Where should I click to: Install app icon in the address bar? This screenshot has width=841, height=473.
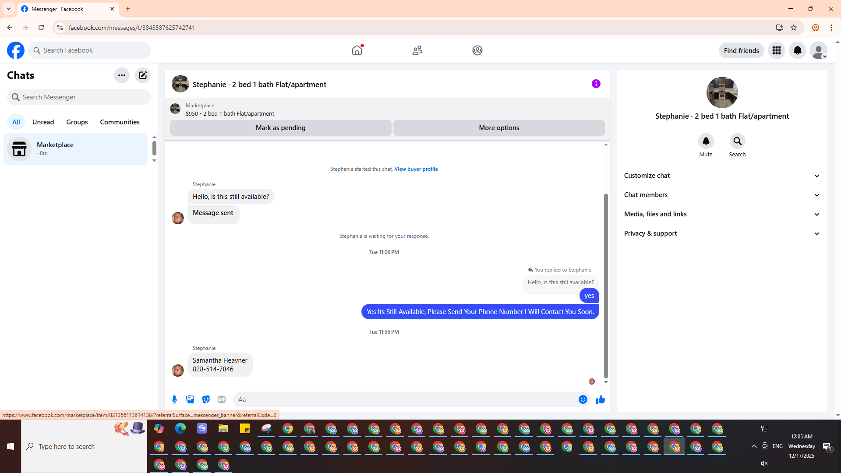pyautogui.click(x=780, y=28)
